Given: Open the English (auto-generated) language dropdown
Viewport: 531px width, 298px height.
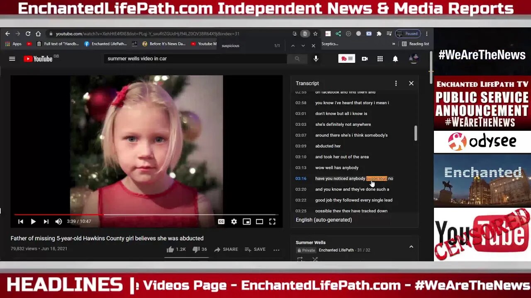Looking at the screenshot, I should tap(324, 220).
